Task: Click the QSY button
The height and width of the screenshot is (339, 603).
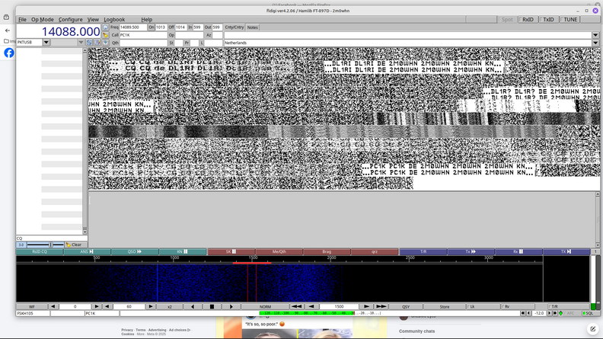Action: (406, 307)
